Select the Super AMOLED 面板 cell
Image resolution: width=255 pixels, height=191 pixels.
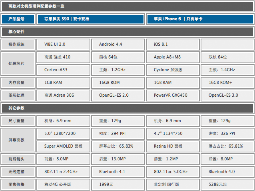coord(64,146)
